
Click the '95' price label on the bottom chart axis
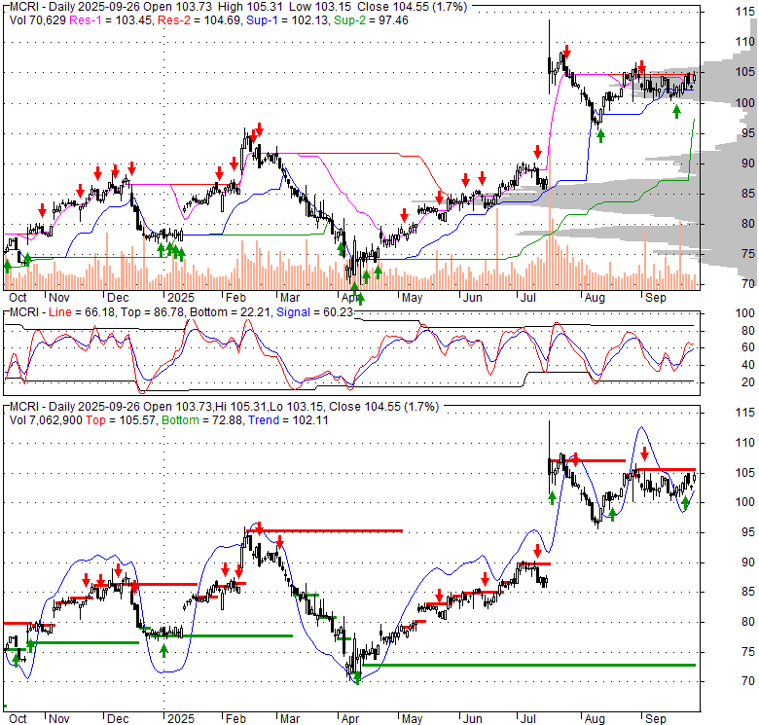(x=748, y=532)
